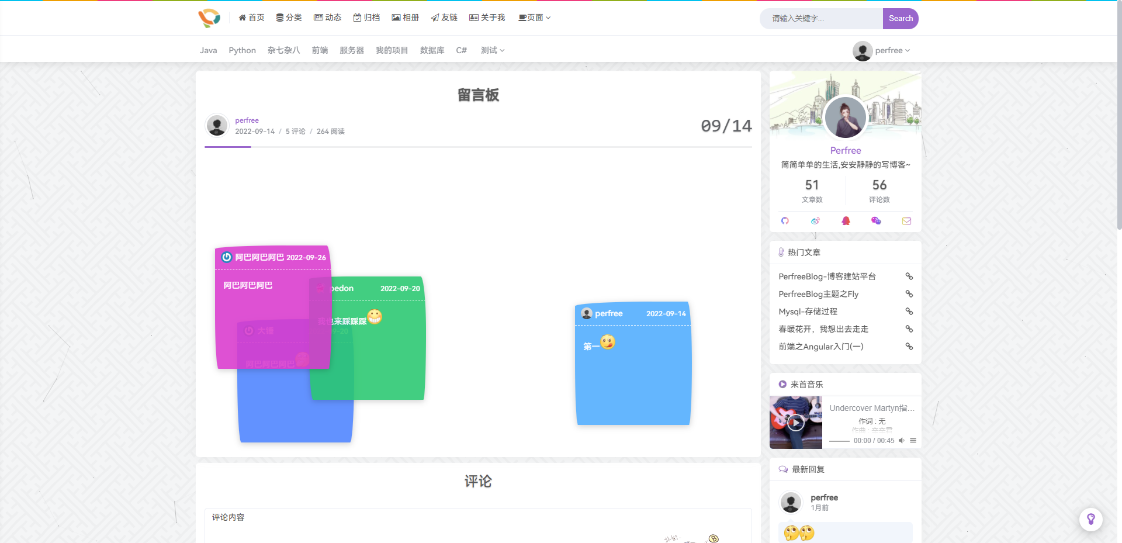Viewport: 1122px width, 543px height.
Task: Click the user avatar in header
Action: point(863,51)
